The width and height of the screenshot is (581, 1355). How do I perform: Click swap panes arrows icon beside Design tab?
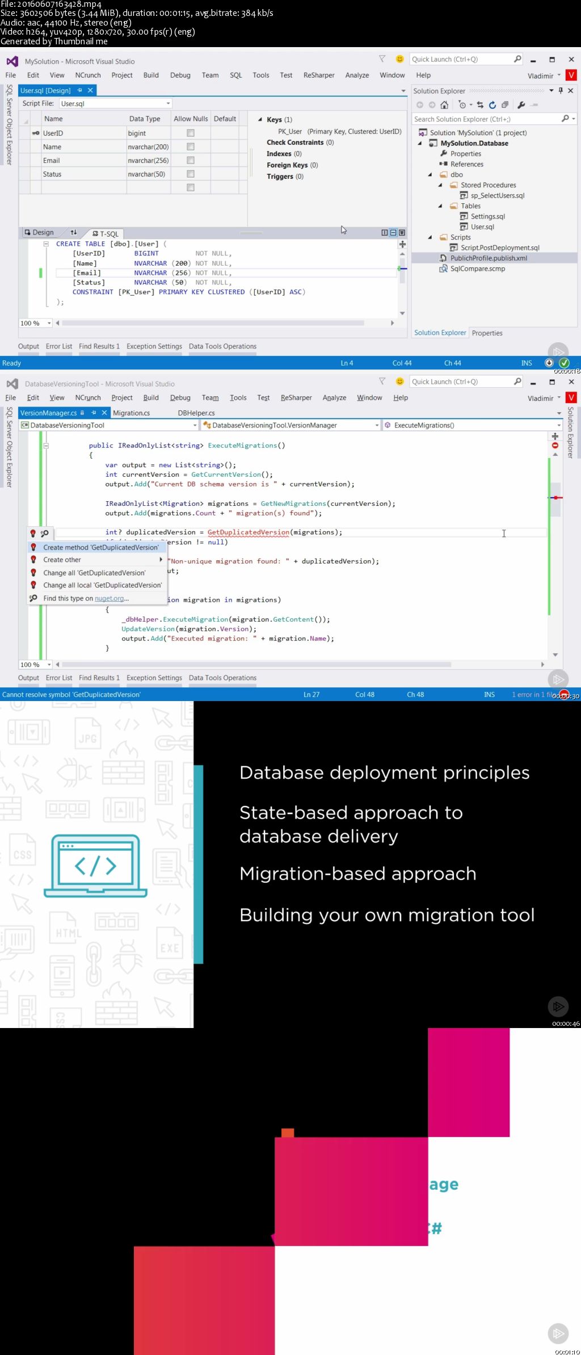click(x=73, y=233)
